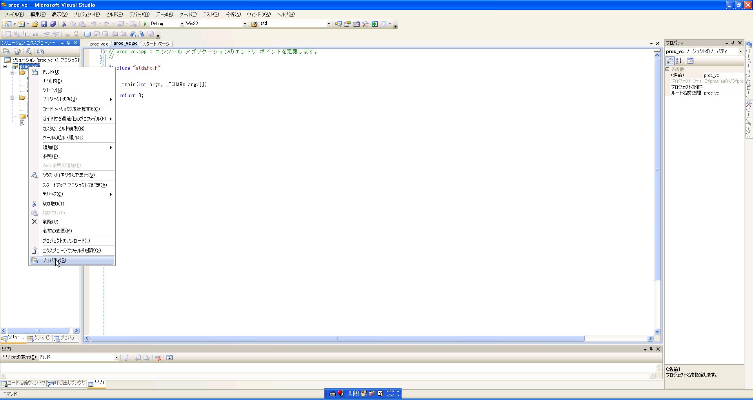Open the 追加(D) submenu

pyautogui.click(x=72, y=147)
